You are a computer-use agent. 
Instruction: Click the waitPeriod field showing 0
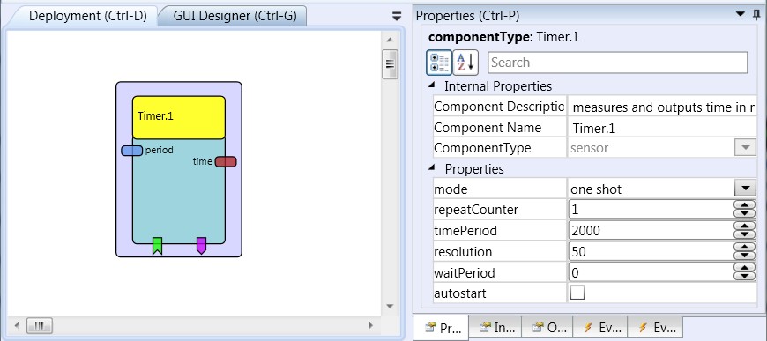pos(652,272)
